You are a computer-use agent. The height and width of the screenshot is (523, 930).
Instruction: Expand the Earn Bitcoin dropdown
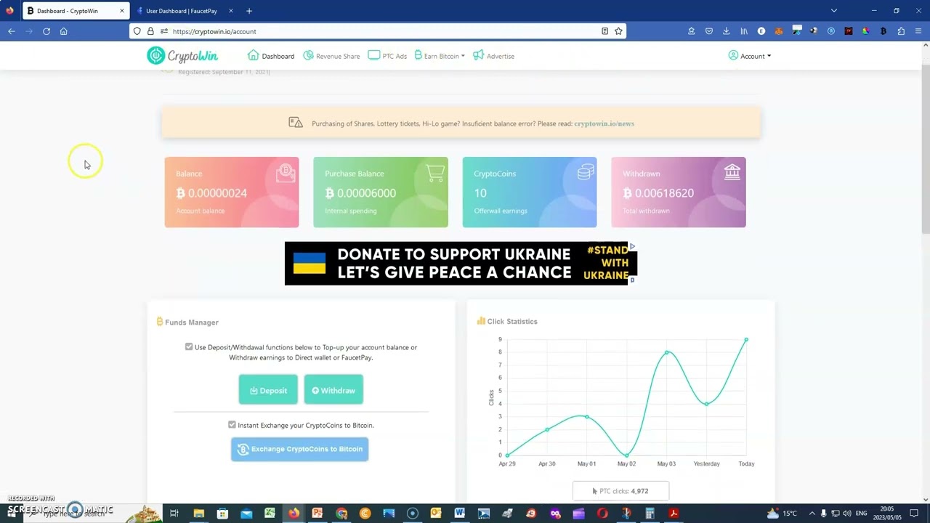click(440, 56)
